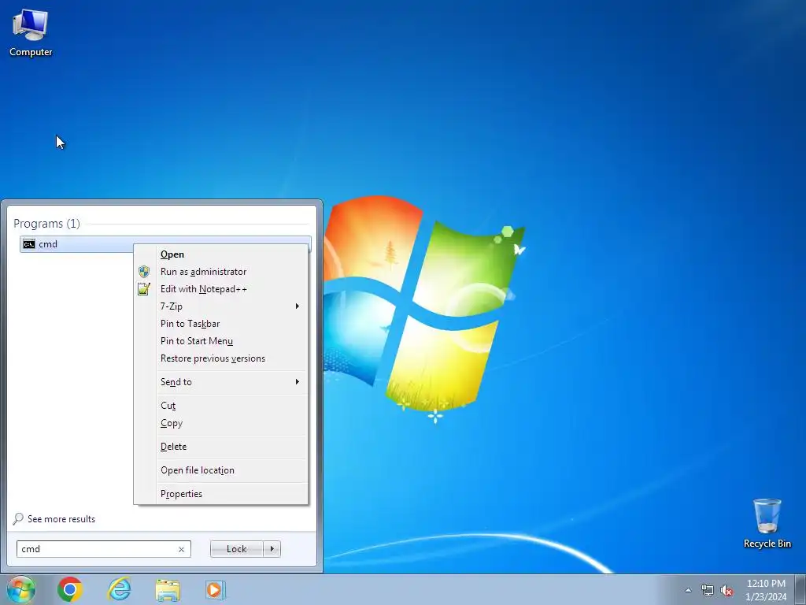Clear the search box with the X
Screen dimensions: 806x605
click(182, 549)
